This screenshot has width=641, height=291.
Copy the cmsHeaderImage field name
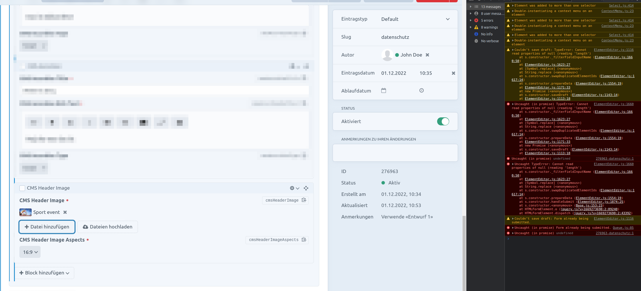point(304,200)
